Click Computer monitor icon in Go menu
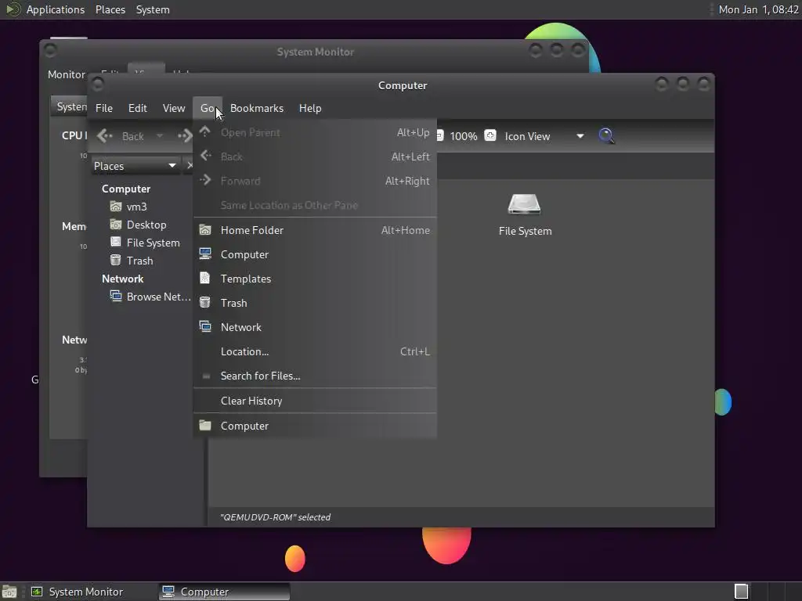This screenshot has width=802, height=601. (x=205, y=254)
